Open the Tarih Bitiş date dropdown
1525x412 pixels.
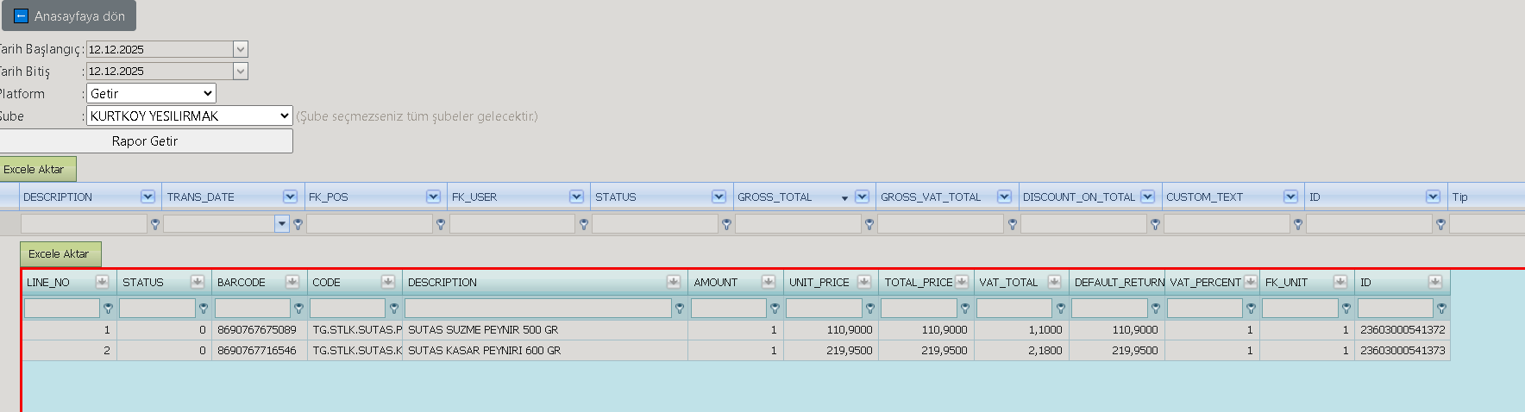pos(241,71)
